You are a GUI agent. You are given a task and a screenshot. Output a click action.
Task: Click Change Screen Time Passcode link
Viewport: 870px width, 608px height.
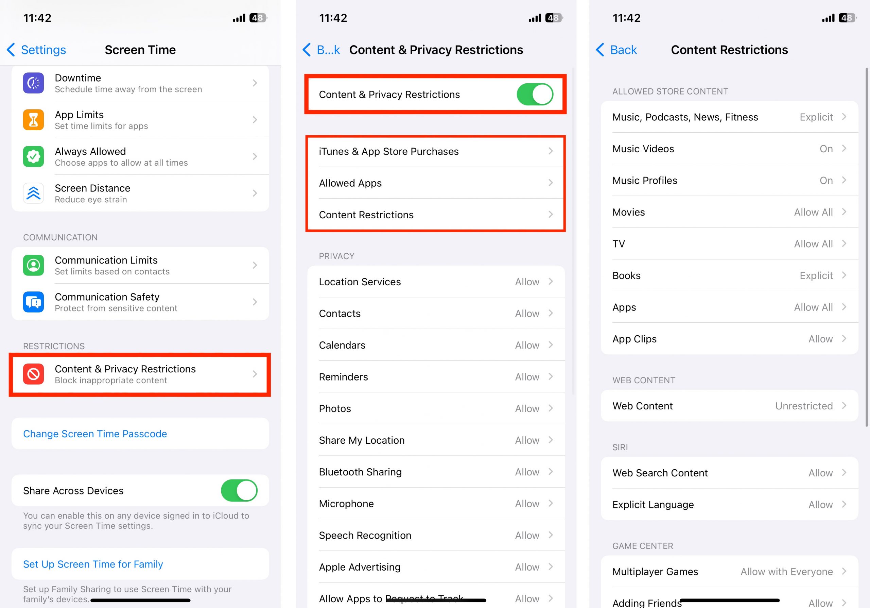pyautogui.click(x=95, y=433)
